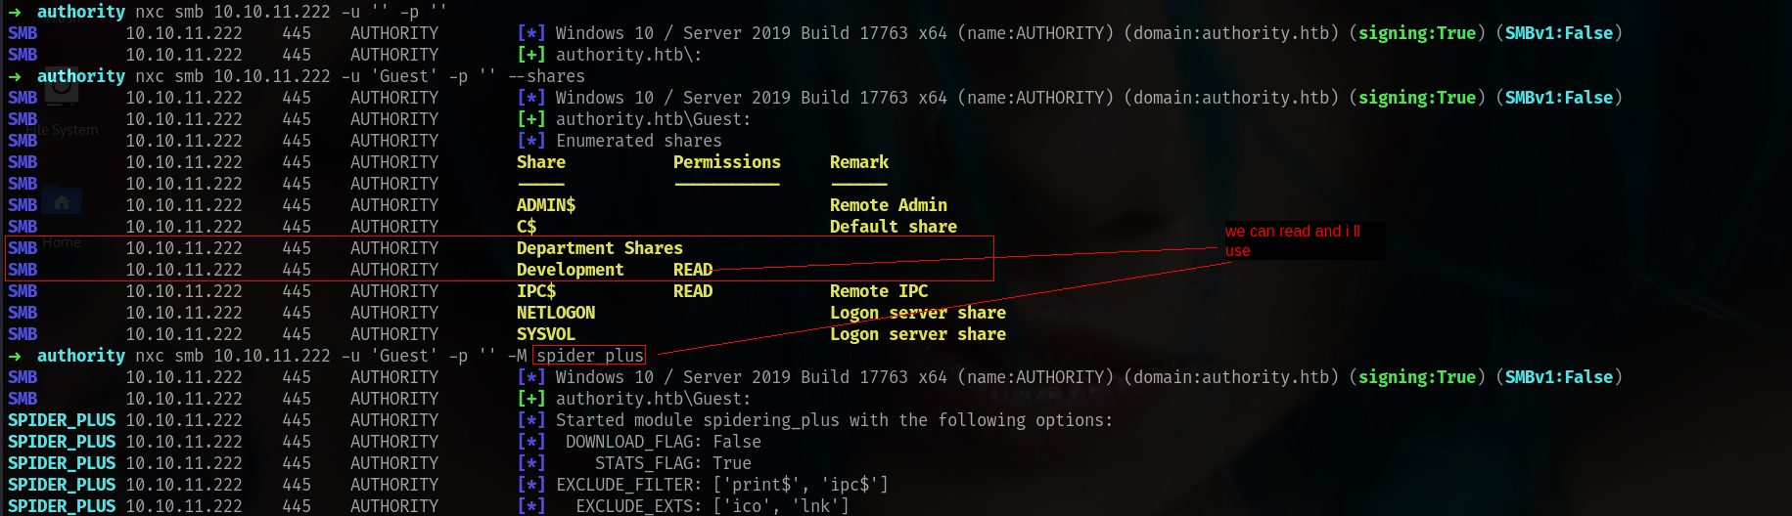Screen dimensions: 1792x516
Task: Click the READ permission next to Development
Action: pos(693,270)
